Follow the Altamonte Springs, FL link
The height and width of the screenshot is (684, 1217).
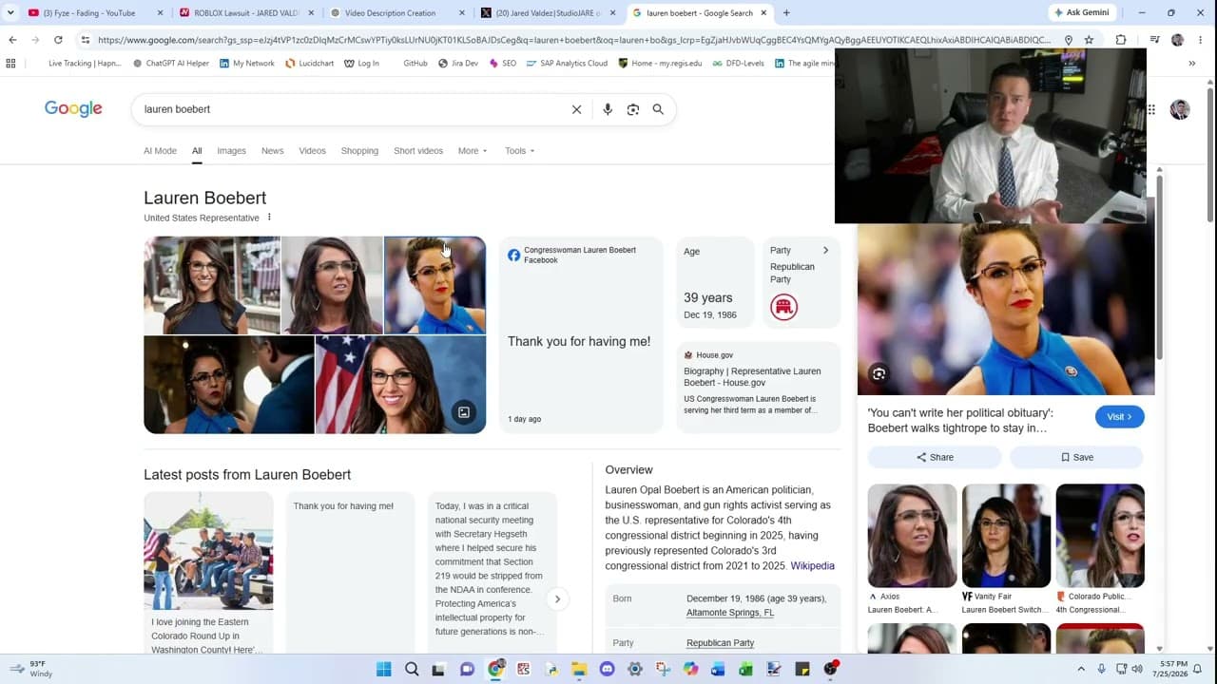(x=730, y=613)
